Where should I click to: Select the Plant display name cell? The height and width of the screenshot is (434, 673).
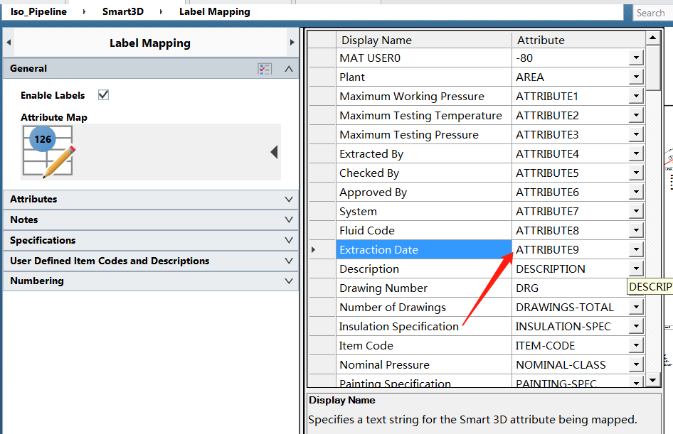pyautogui.click(x=423, y=77)
